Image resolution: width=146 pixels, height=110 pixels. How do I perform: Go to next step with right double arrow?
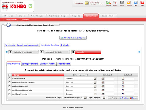tap(139, 52)
